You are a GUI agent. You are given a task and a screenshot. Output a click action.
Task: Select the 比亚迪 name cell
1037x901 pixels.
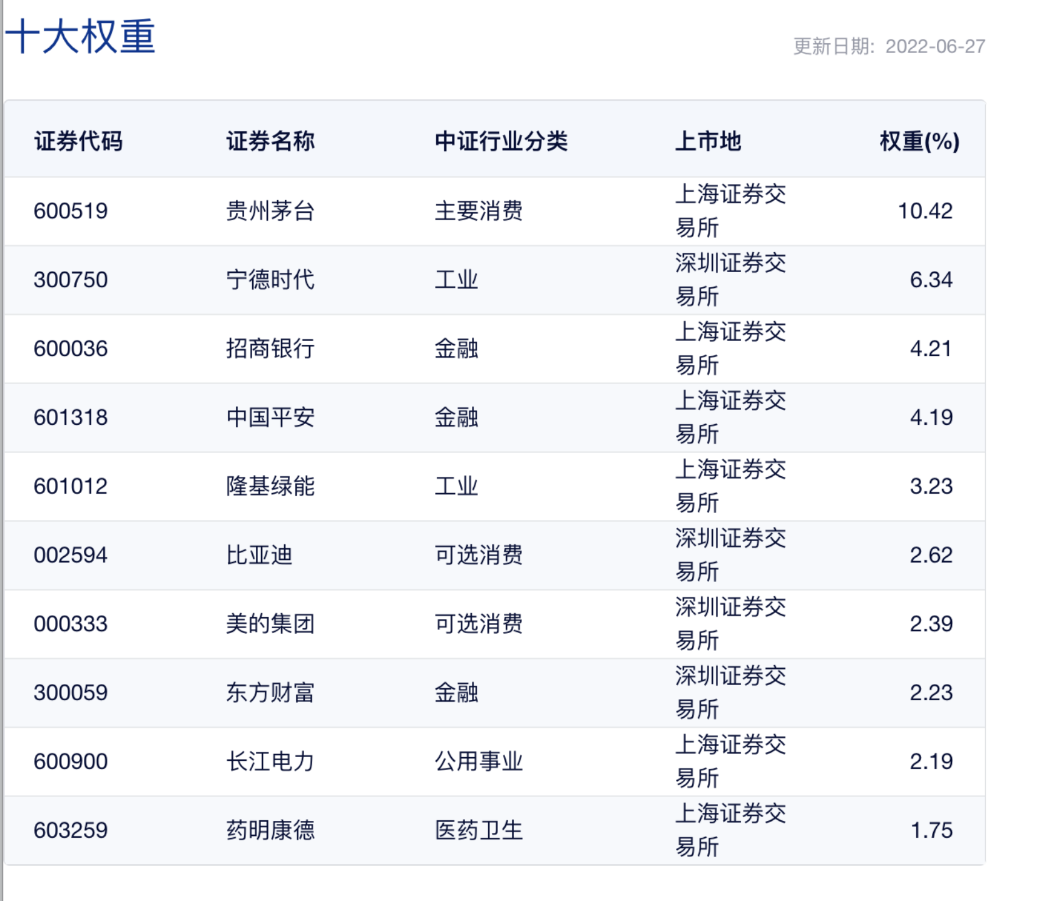point(259,555)
